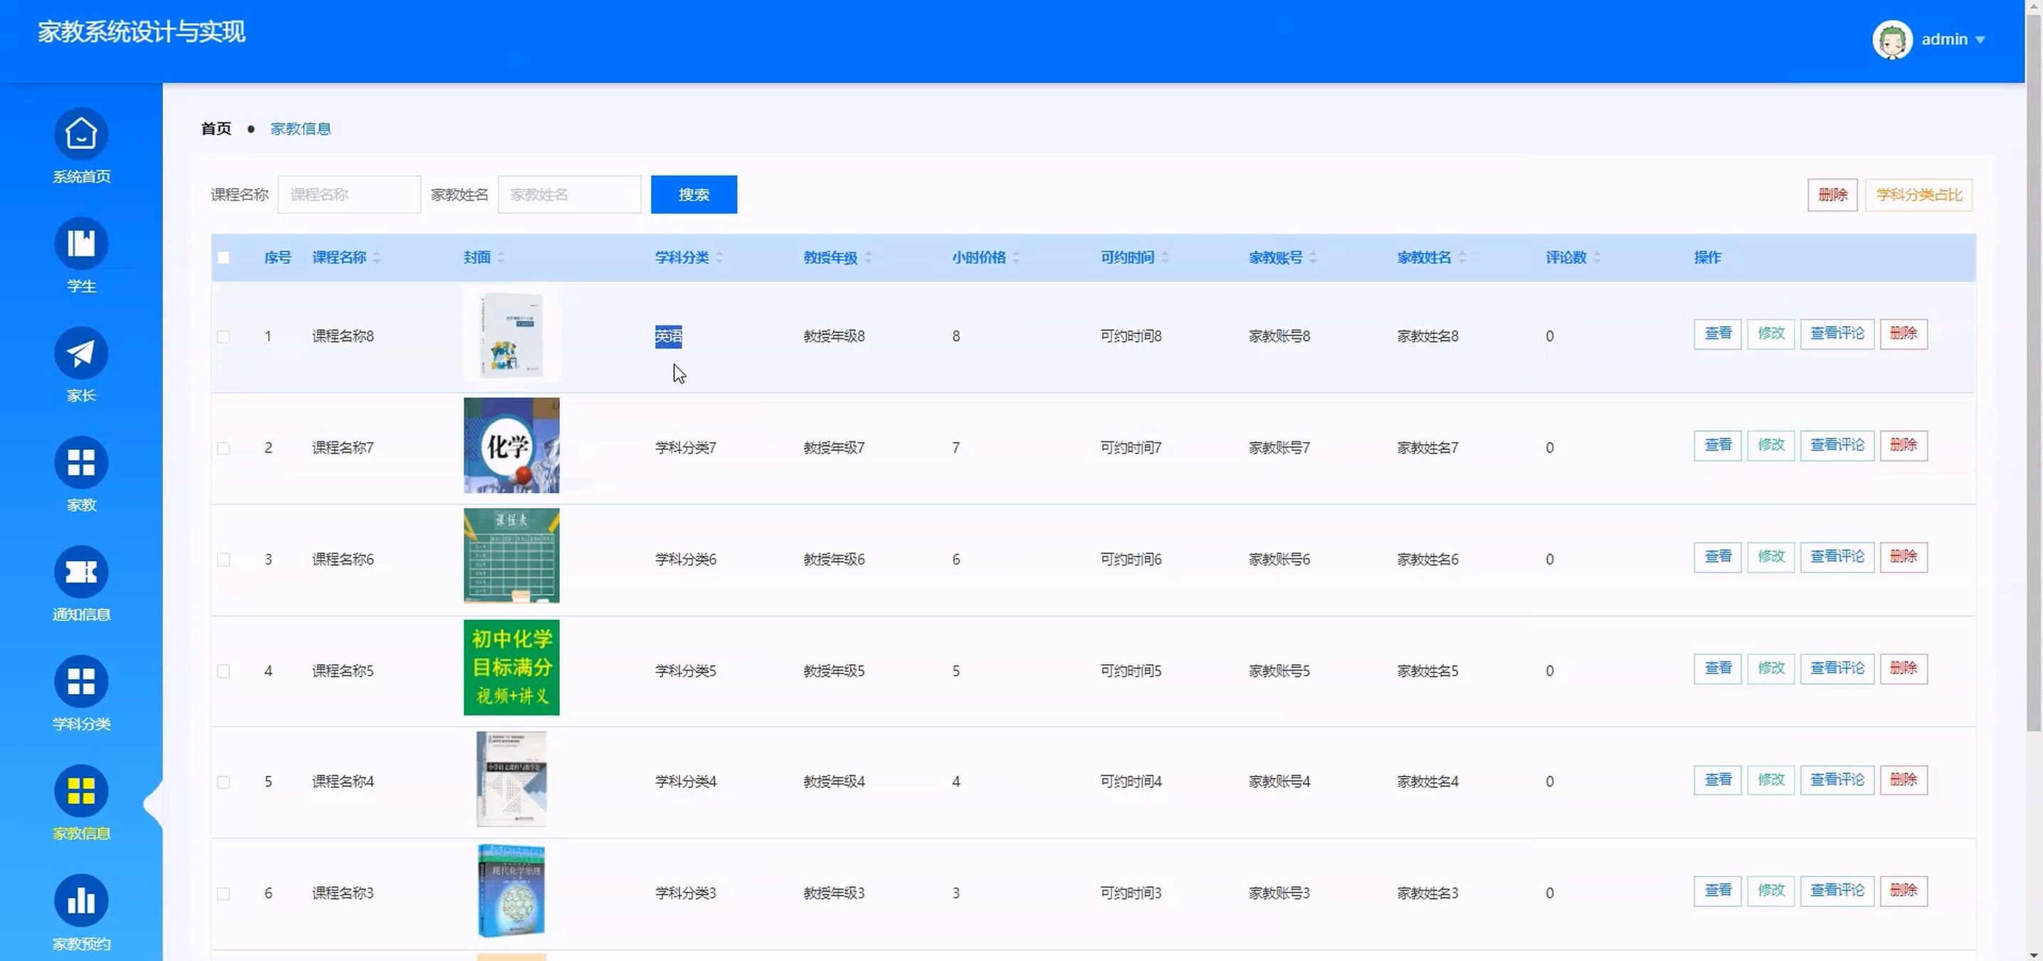The height and width of the screenshot is (961, 2043).
Task: Open the 家教 grid icon
Action: click(81, 463)
